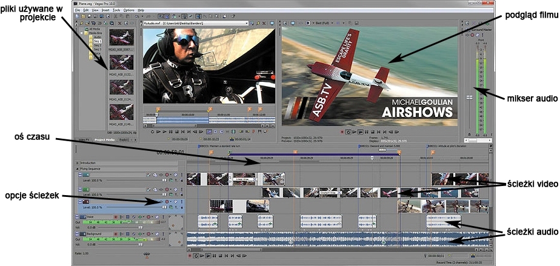Open the Options menu

click(x=129, y=10)
